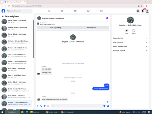Image resolution: width=152 pixels, height=114 pixels.
Task: Open Steve's 2 Beds 1 Bath chat
Action: click(17, 76)
